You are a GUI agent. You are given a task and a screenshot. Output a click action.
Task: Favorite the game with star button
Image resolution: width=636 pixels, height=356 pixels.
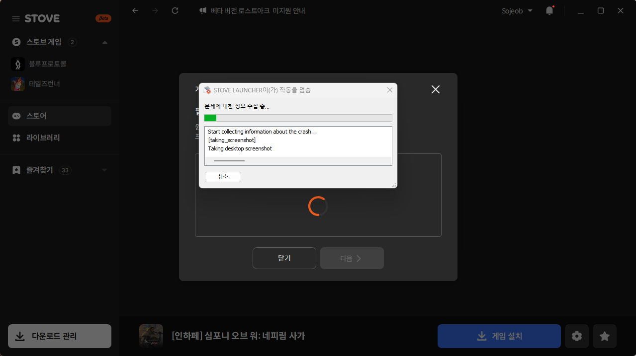605,336
